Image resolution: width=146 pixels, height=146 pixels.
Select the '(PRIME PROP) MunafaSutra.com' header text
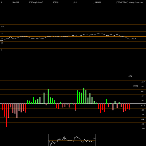point(130,2)
